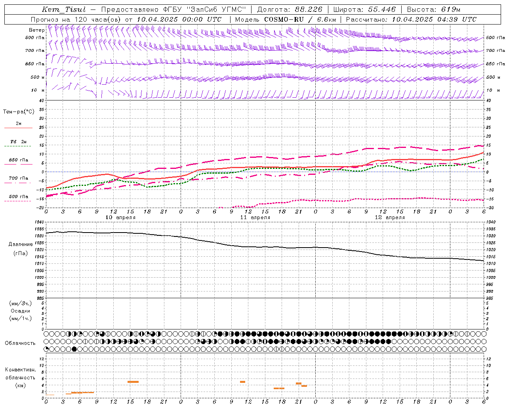Click the Давление panel label

pyautogui.click(x=21, y=244)
